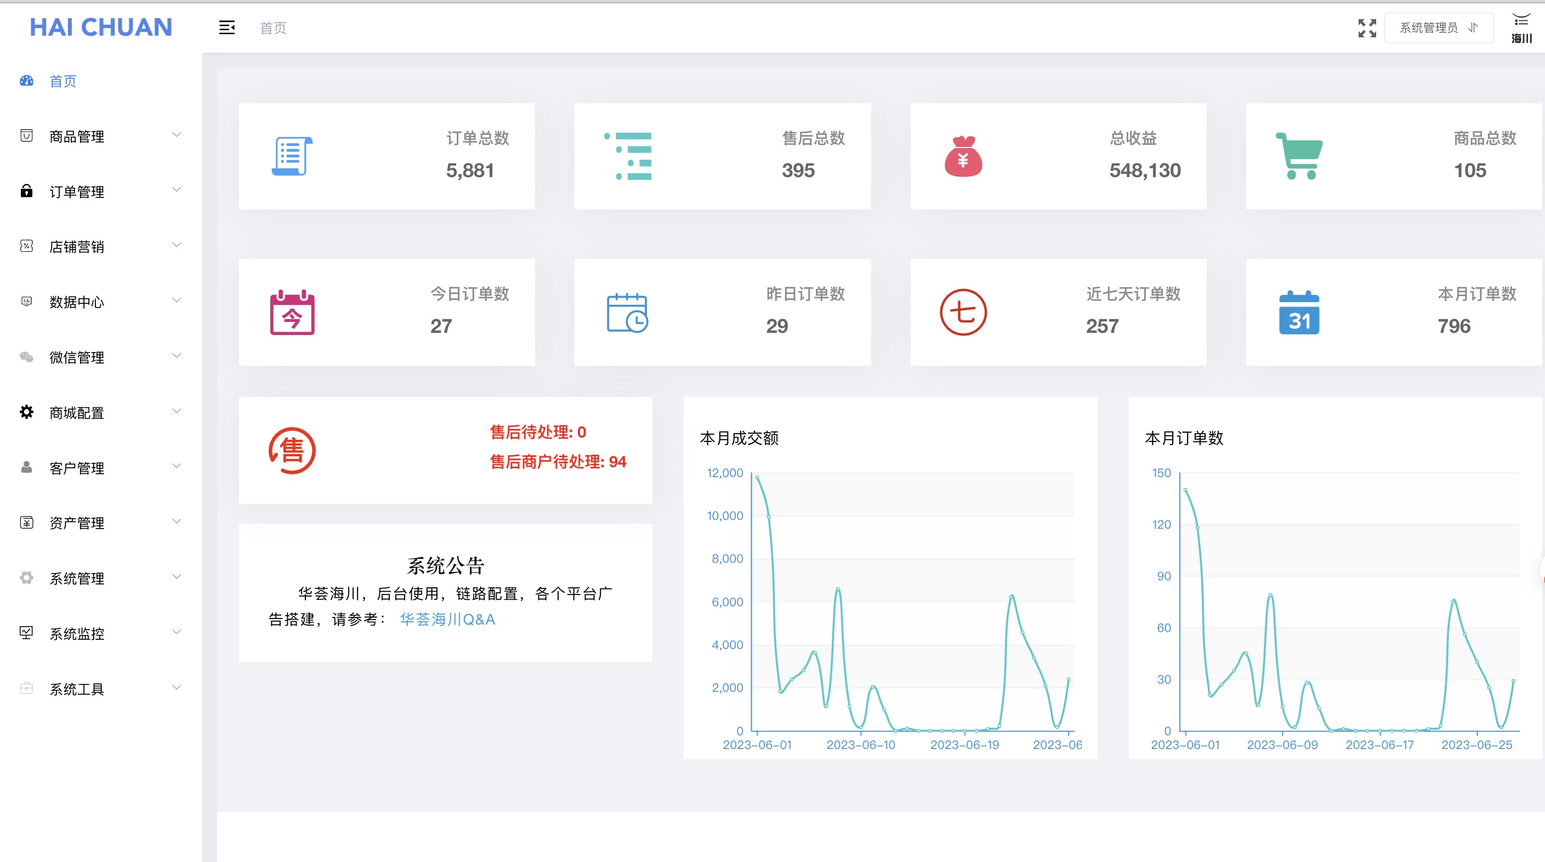Viewport: 1545px width, 862px height.
Task: Click the 订单总数 document scroll icon
Action: 292,156
